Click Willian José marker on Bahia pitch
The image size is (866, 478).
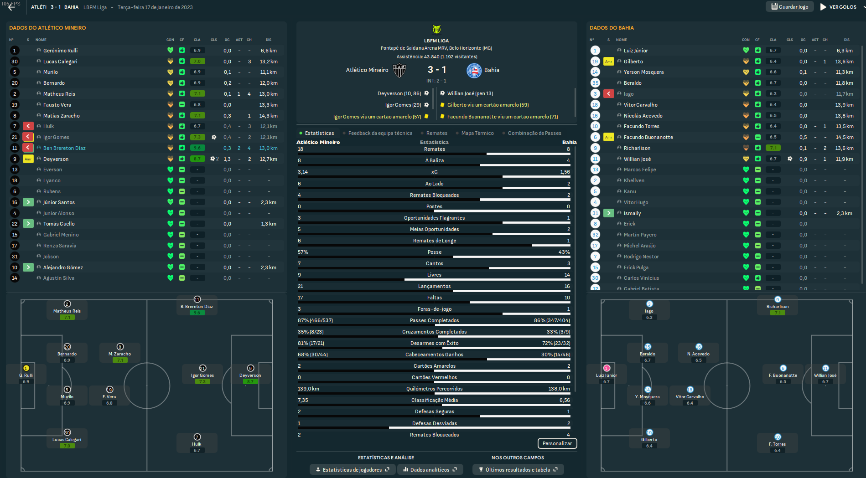(x=825, y=375)
